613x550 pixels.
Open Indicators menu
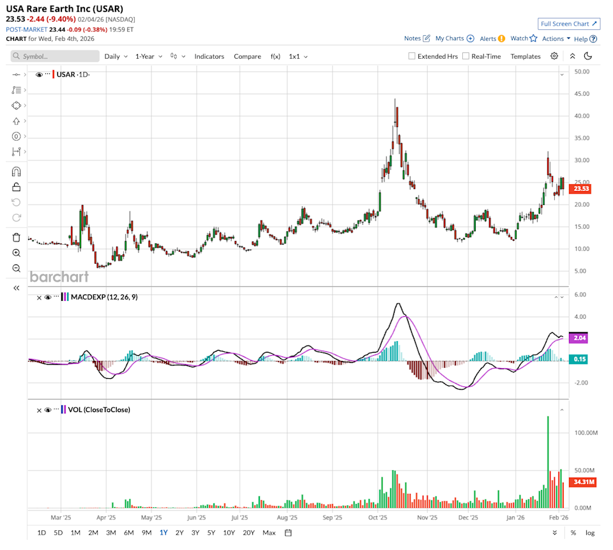pos(209,56)
